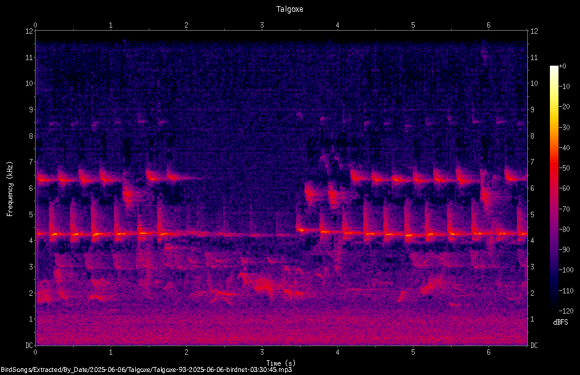Viewport: 580px width, 375px height.
Task: Click the -20 label on color scale
Action: [x=564, y=107]
